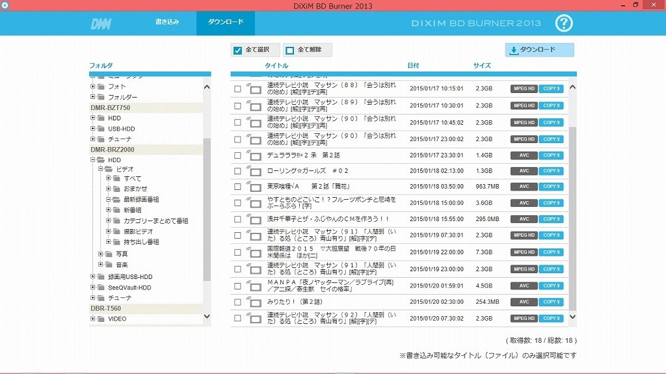
Task: Expand the USB-HDD node under DMR-BZT750
Action: point(92,128)
